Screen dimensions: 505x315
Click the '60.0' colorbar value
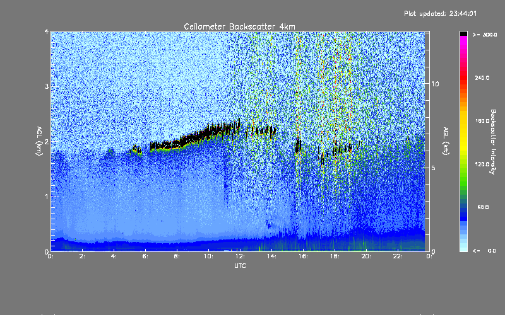click(483, 207)
